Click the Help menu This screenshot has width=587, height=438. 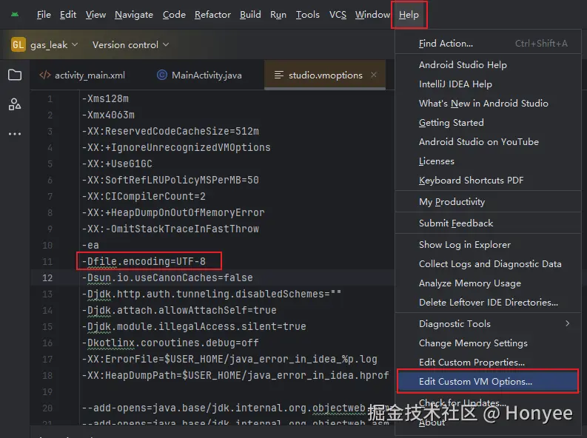[x=409, y=15]
